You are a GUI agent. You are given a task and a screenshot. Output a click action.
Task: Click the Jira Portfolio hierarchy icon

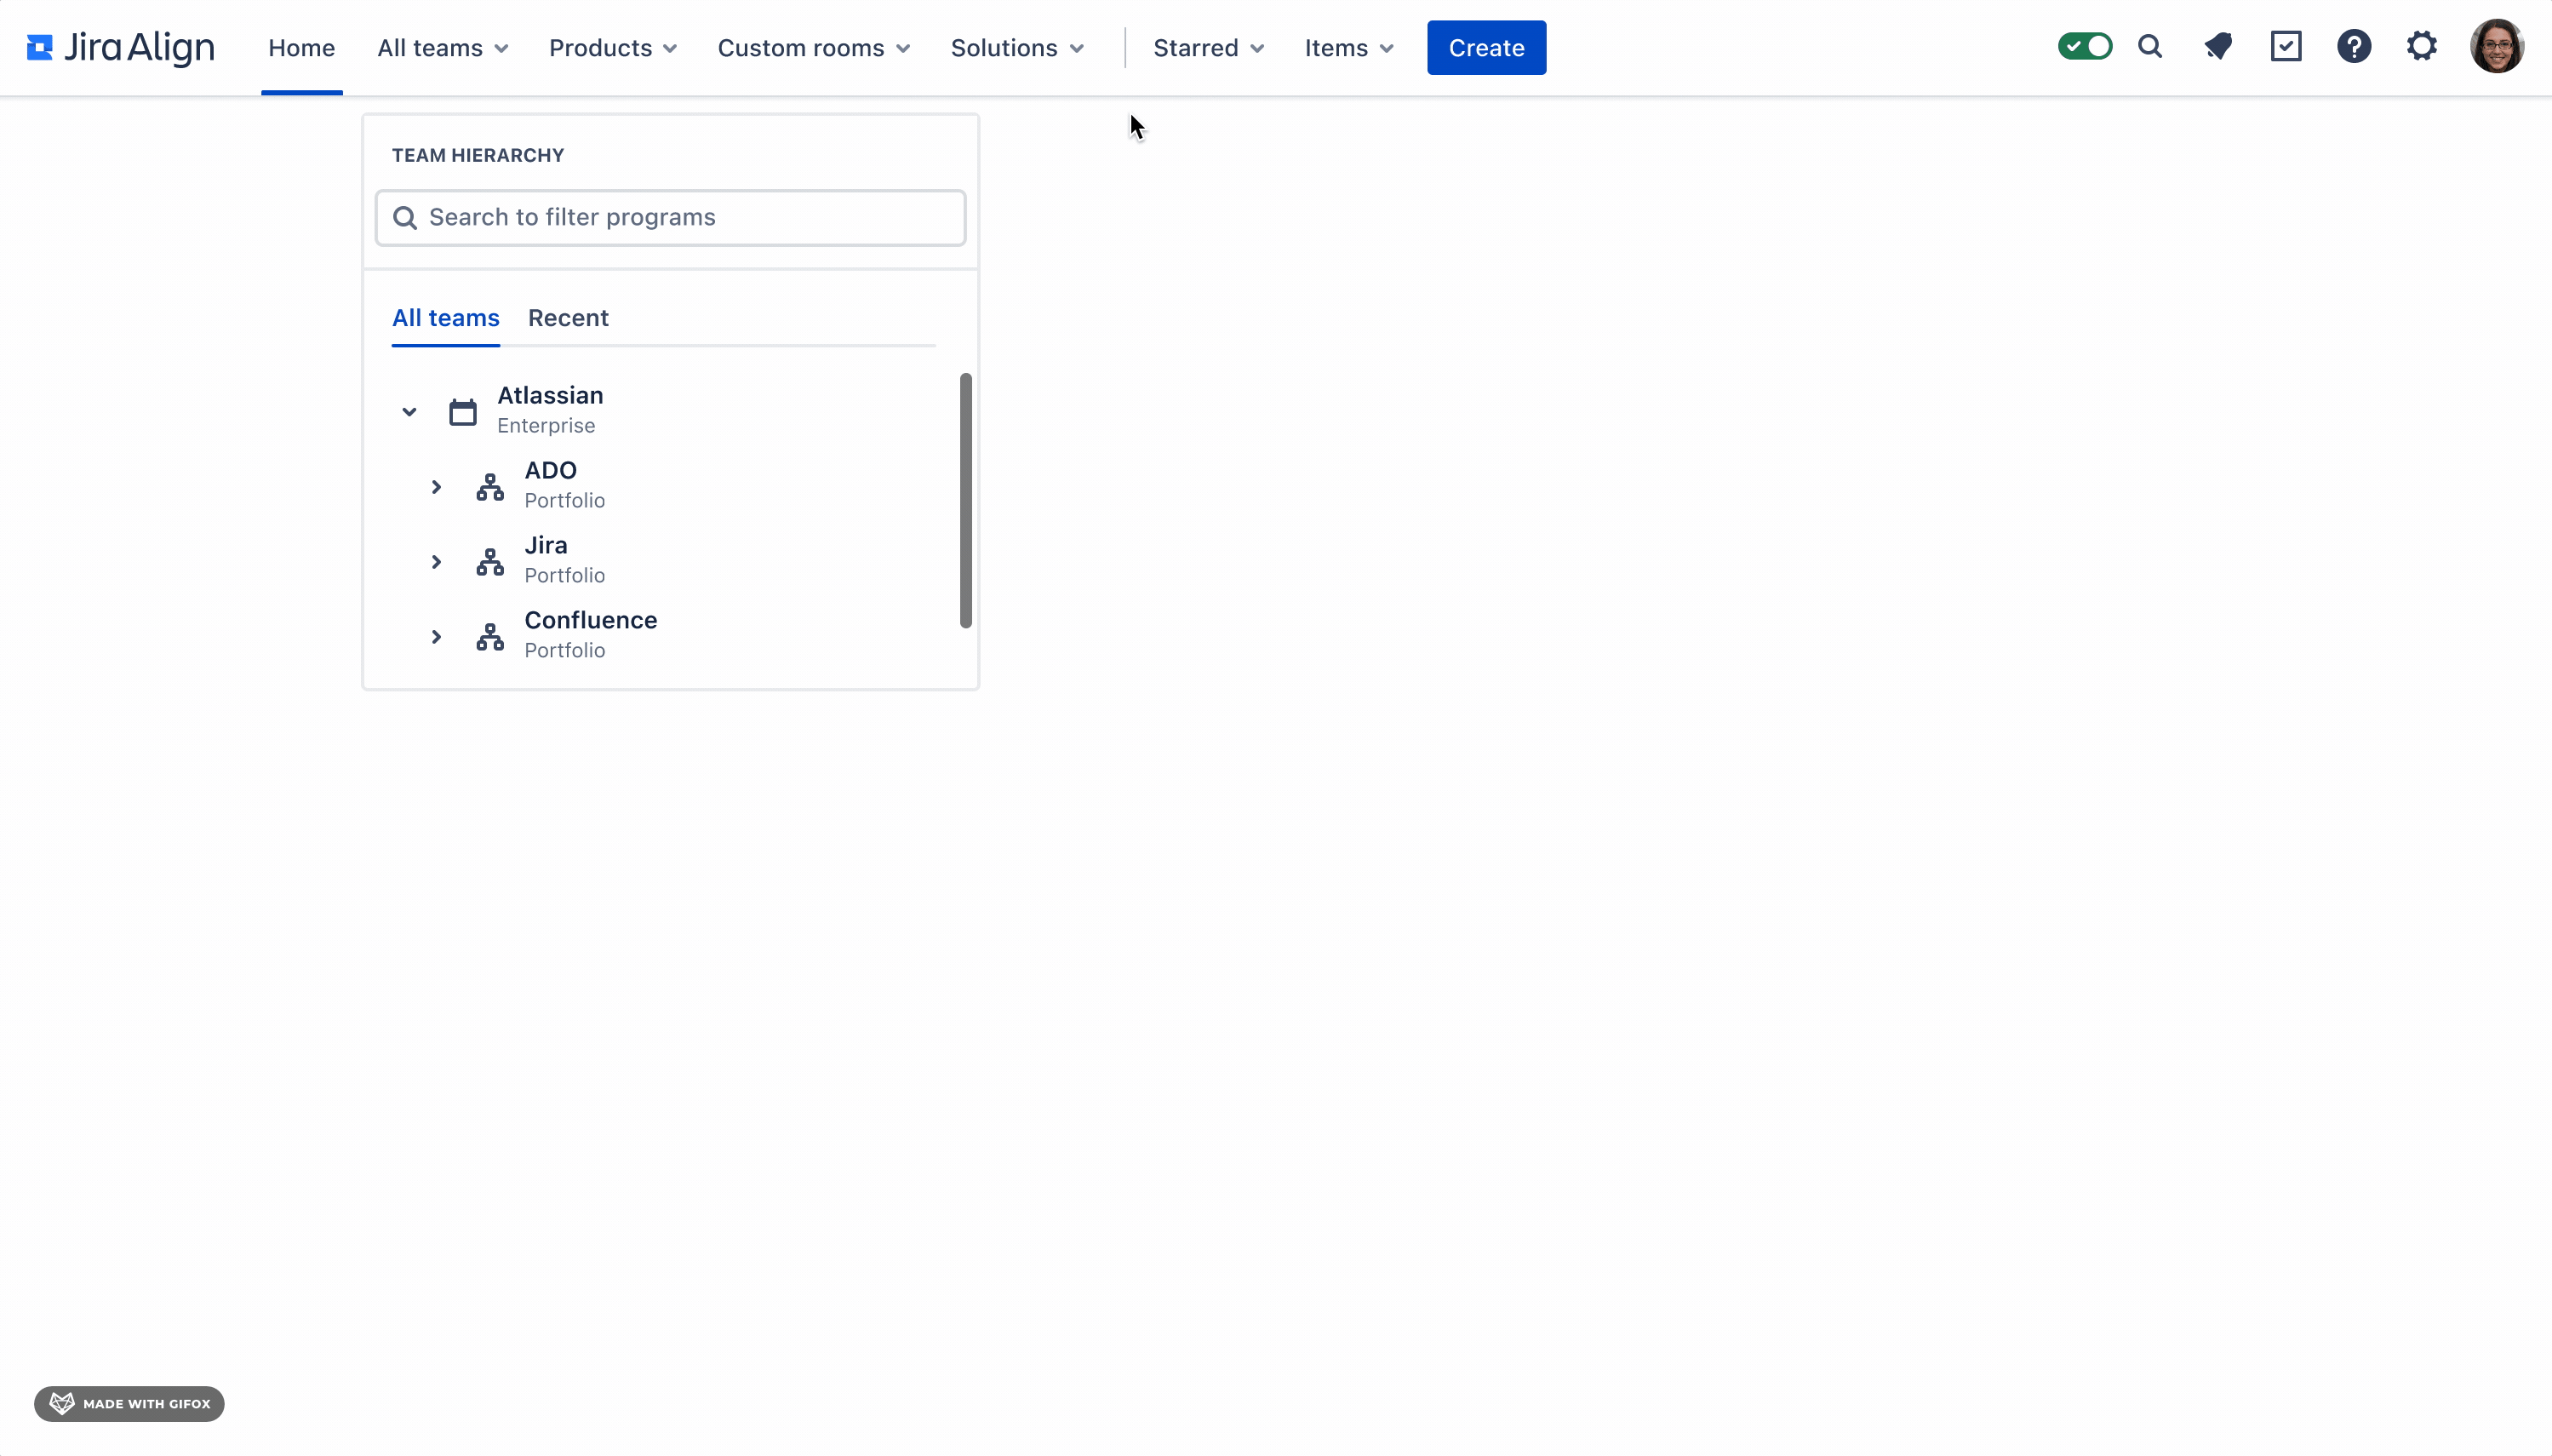[x=489, y=561]
